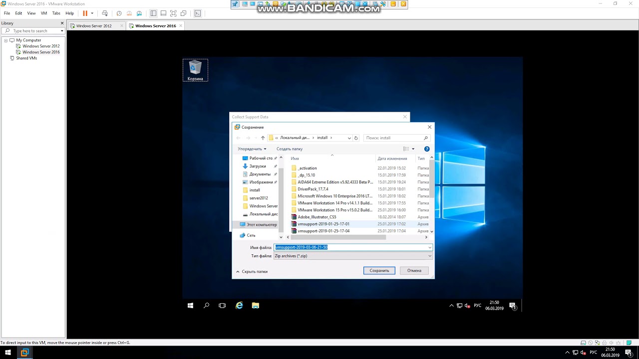Enter full screen mode icon
The height and width of the screenshot is (359, 639).
[x=173, y=13]
